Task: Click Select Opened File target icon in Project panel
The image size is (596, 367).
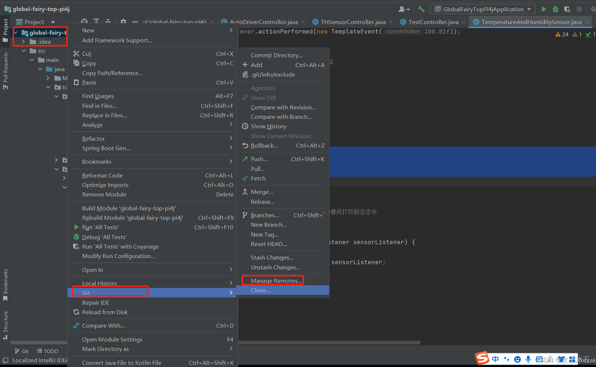Action: [x=84, y=22]
